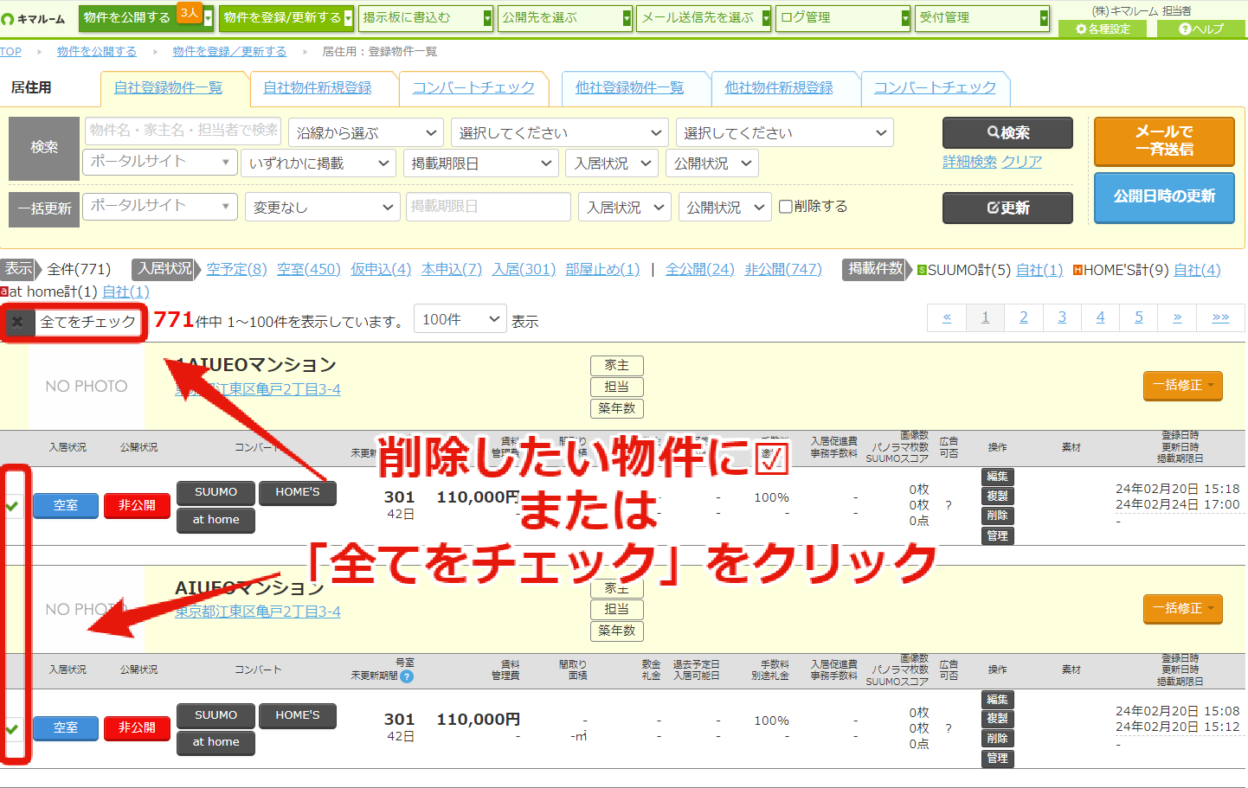1248x788 pixels.
Task: Click second listing's HOME'S convert button
Action: point(298,715)
